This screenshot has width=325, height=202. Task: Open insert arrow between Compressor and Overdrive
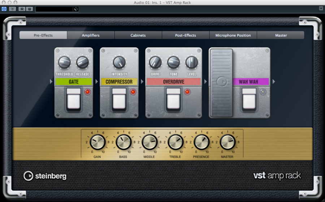142,81
